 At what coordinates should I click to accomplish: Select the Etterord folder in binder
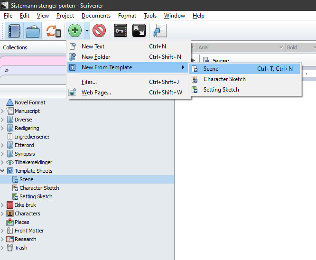[x=24, y=145]
